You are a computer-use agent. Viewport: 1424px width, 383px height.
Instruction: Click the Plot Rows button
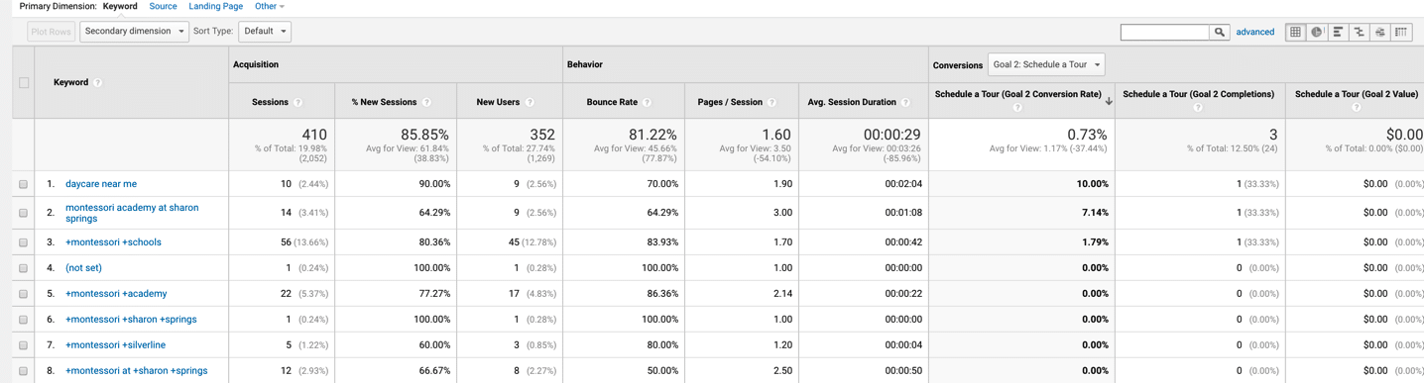point(51,32)
